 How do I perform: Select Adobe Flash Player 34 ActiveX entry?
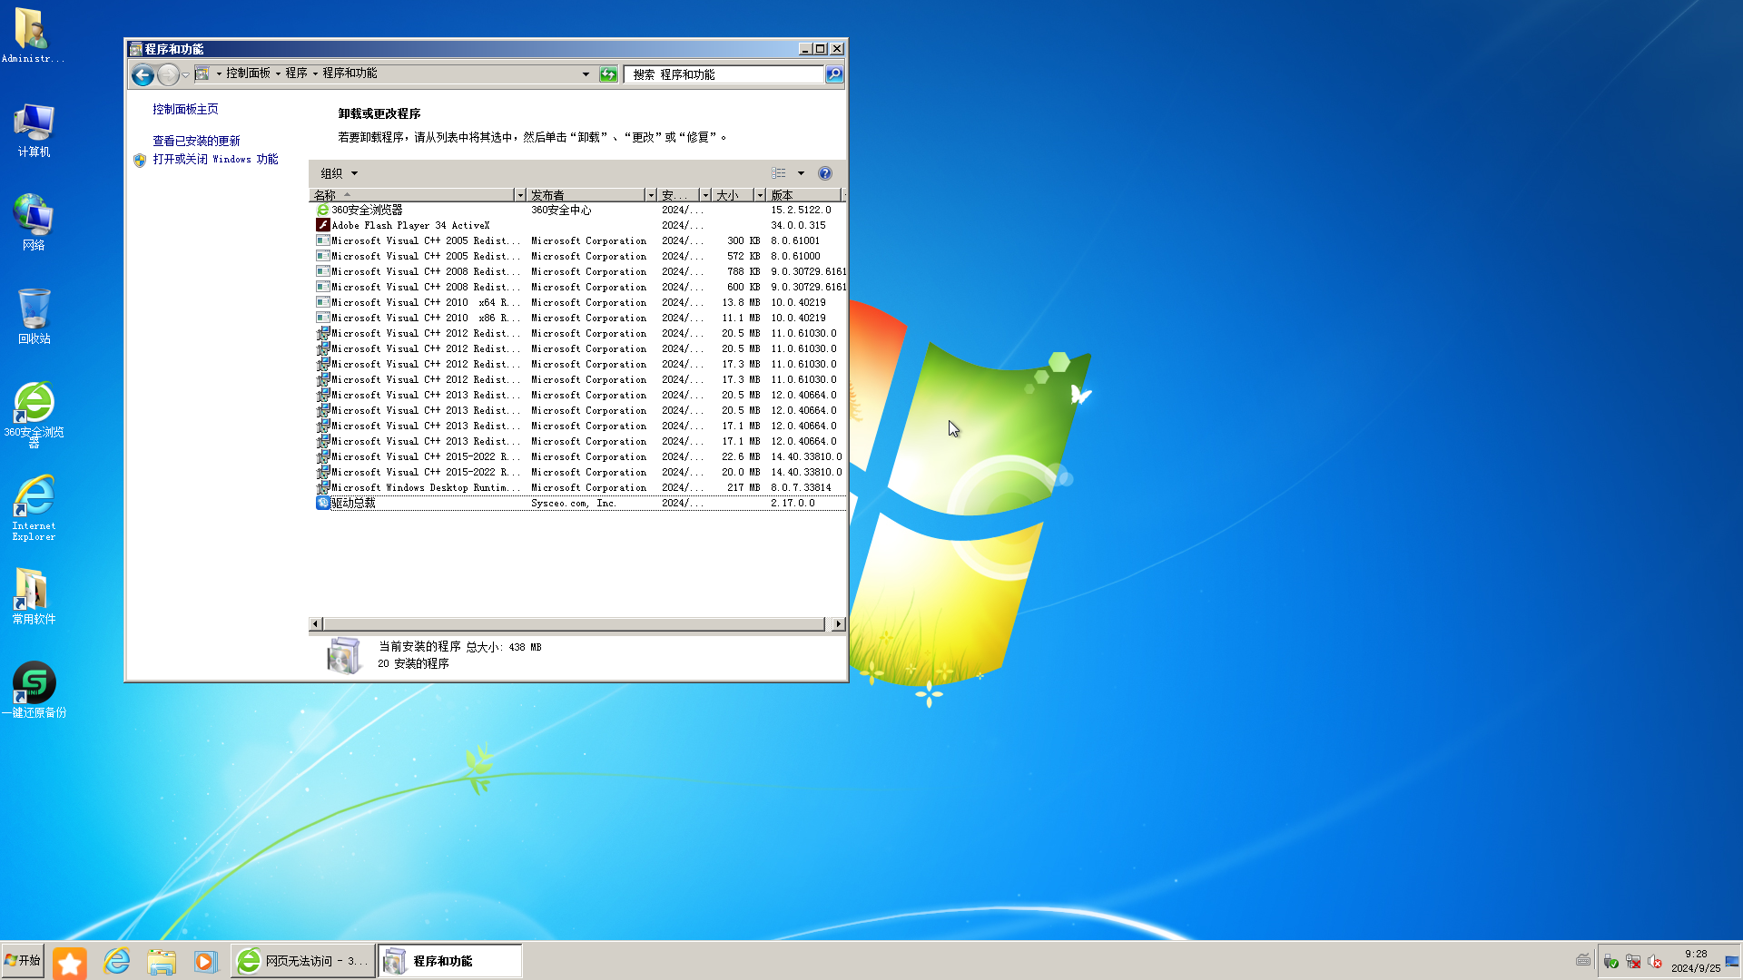[581, 225]
